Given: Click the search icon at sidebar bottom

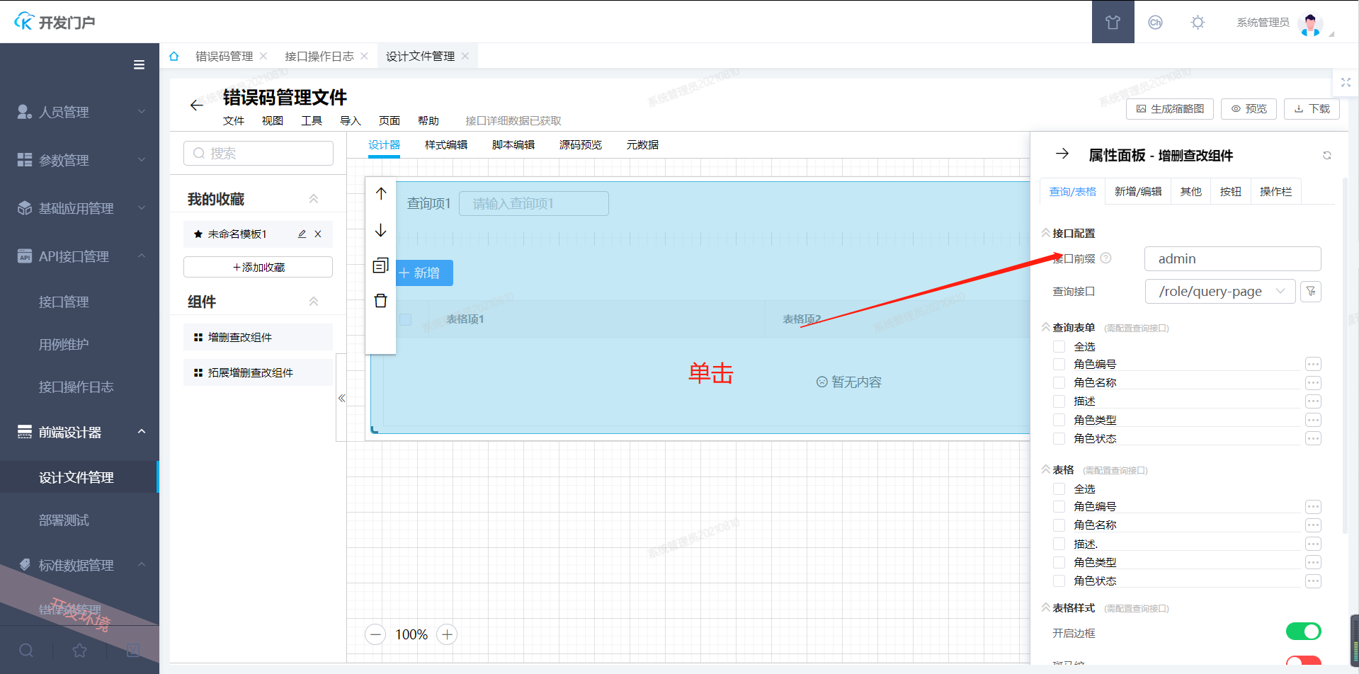Looking at the screenshot, I should [26, 650].
